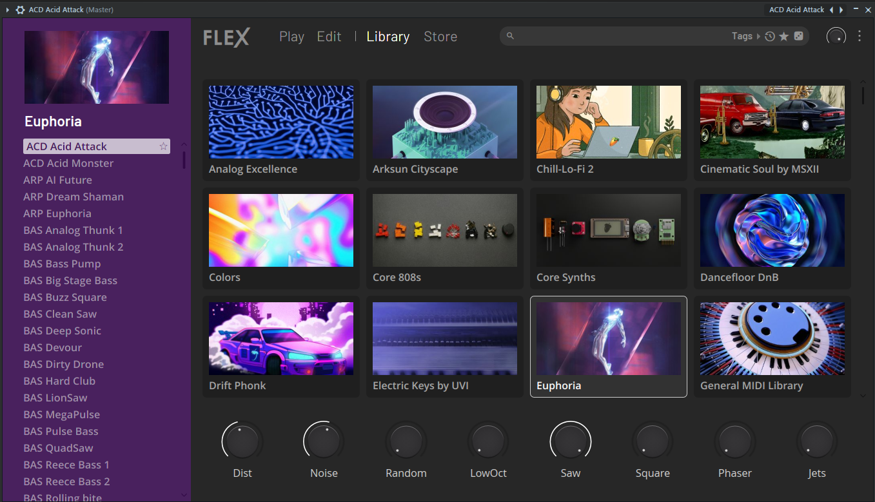Select the BAS Deep Sonic preset

tap(62, 331)
